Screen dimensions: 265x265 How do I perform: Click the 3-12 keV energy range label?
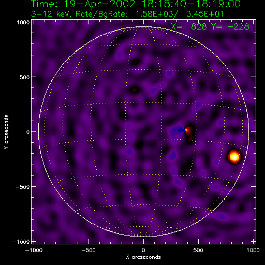click(51, 14)
